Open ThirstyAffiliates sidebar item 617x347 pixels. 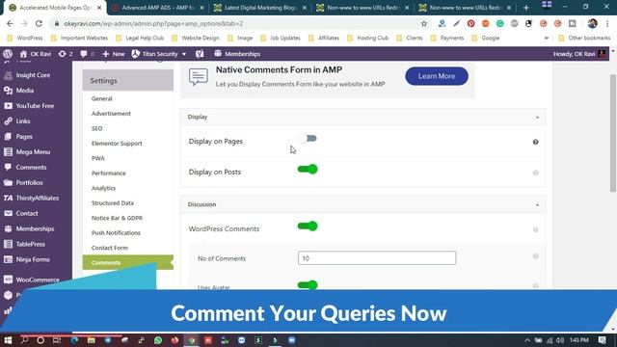[x=37, y=198]
